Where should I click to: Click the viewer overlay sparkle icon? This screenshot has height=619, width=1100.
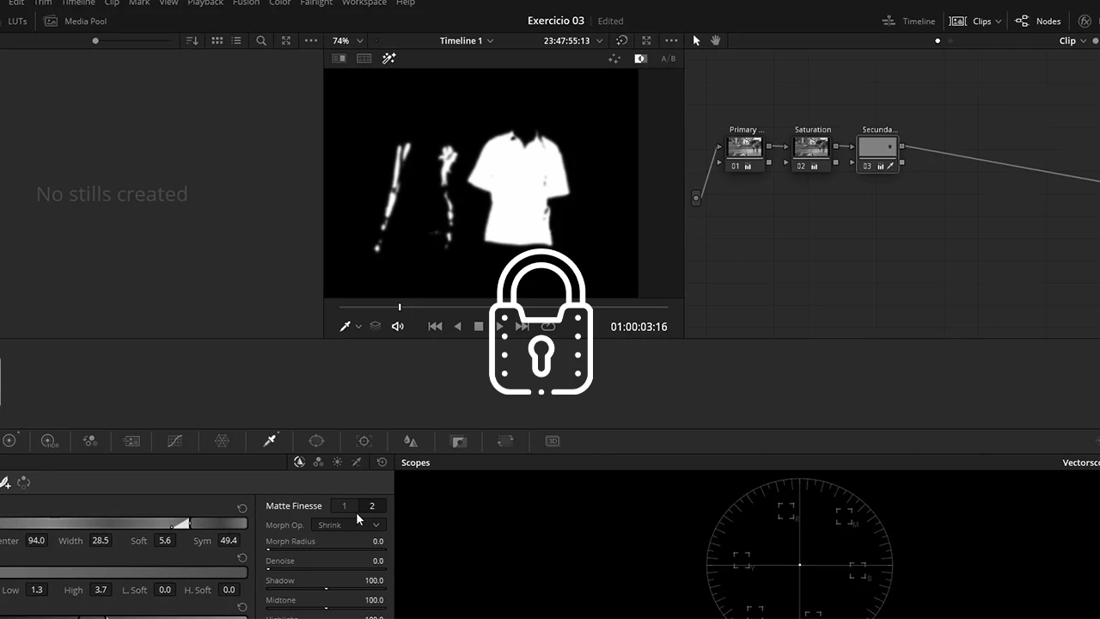(x=614, y=58)
